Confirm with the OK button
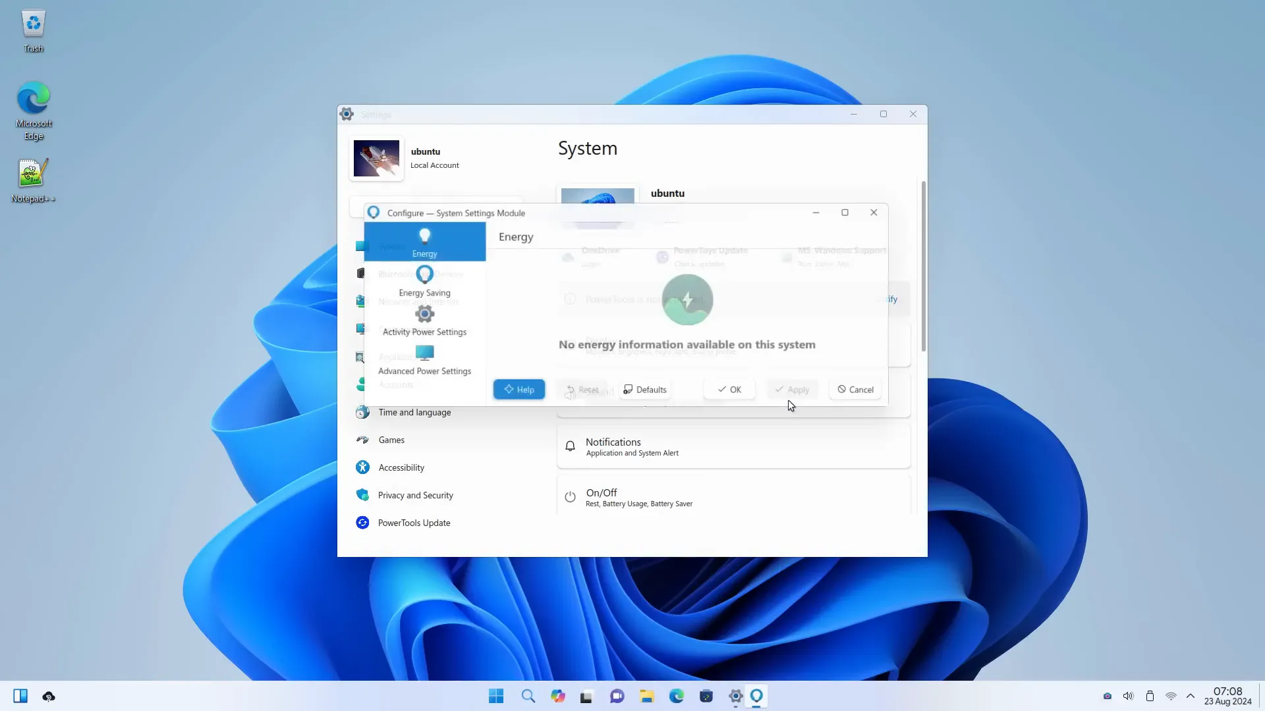The height and width of the screenshot is (711, 1265). [729, 390]
